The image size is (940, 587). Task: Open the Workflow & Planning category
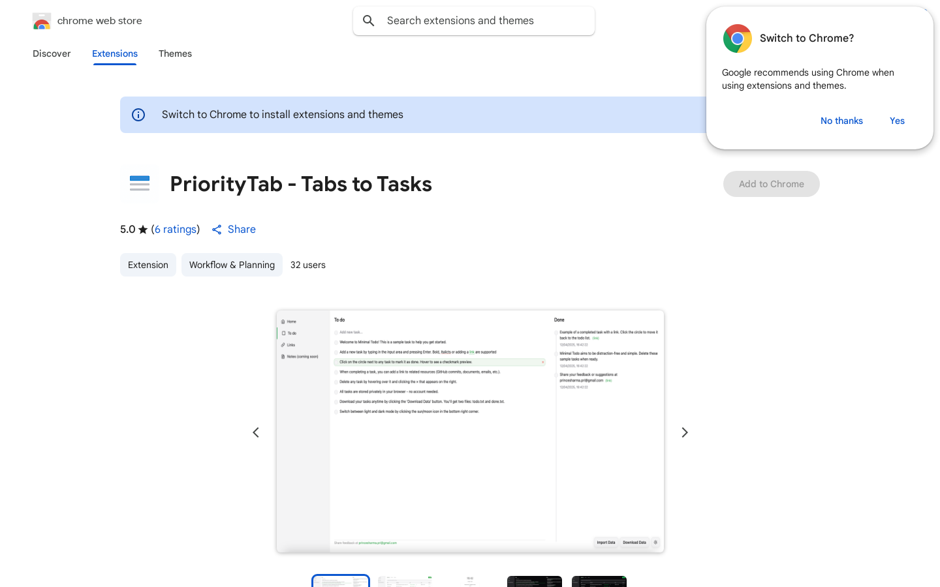[x=232, y=265]
